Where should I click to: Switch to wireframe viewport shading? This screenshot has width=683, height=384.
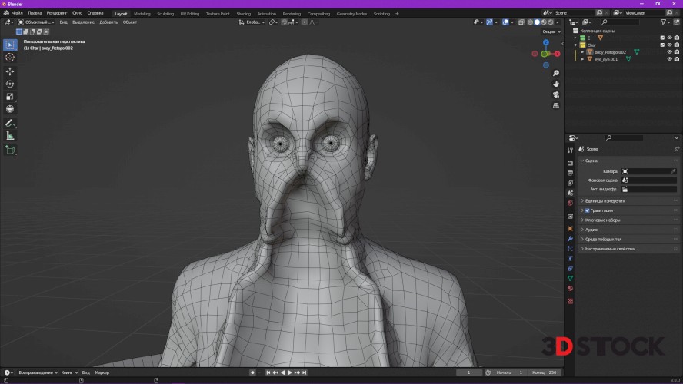[530, 22]
